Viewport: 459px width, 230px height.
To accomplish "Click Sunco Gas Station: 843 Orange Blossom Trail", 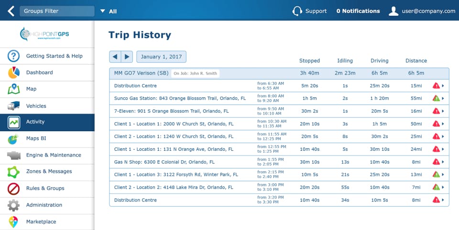I will tap(180, 98).
